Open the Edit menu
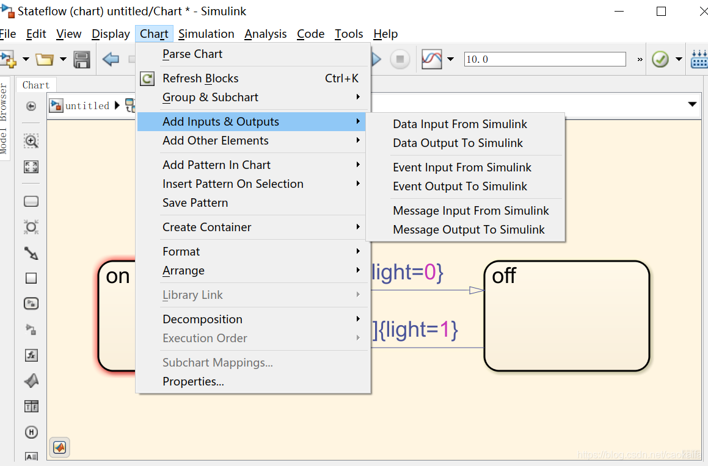Image resolution: width=708 pixels, height=466 pixels. [x=36, y=34]
